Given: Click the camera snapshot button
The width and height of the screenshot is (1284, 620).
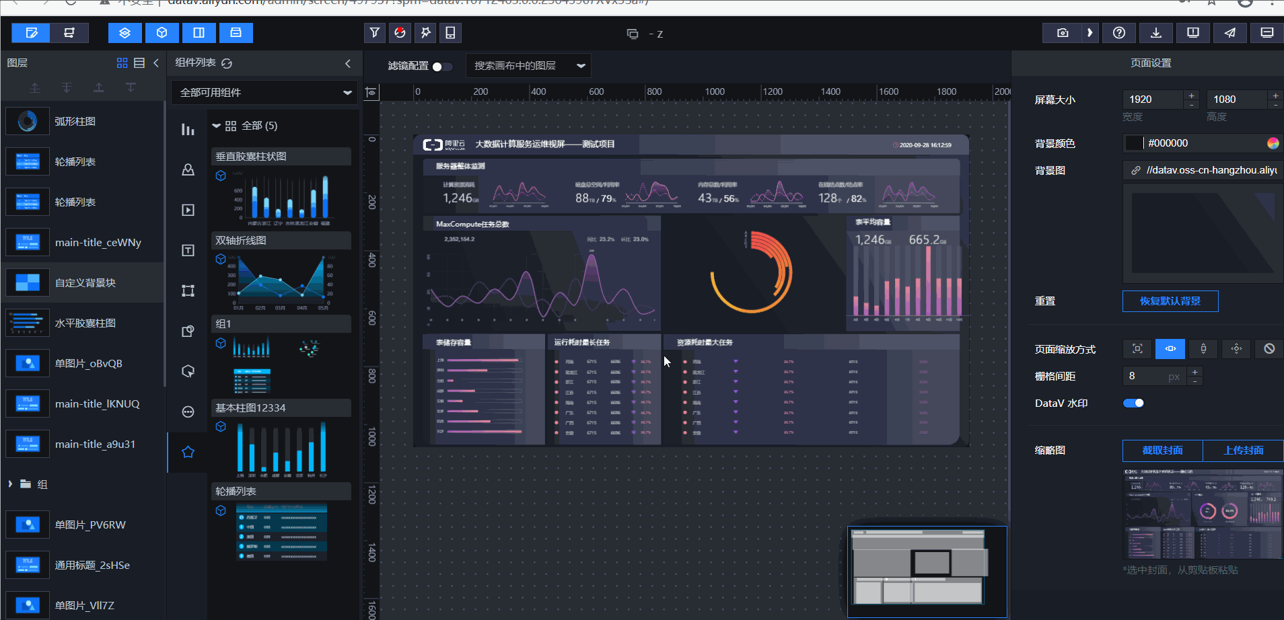Looking at the screenshot, I should click(x=1063, y=32).
